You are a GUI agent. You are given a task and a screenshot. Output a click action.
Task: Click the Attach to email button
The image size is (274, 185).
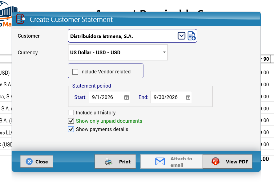click(x=171, y=161)
